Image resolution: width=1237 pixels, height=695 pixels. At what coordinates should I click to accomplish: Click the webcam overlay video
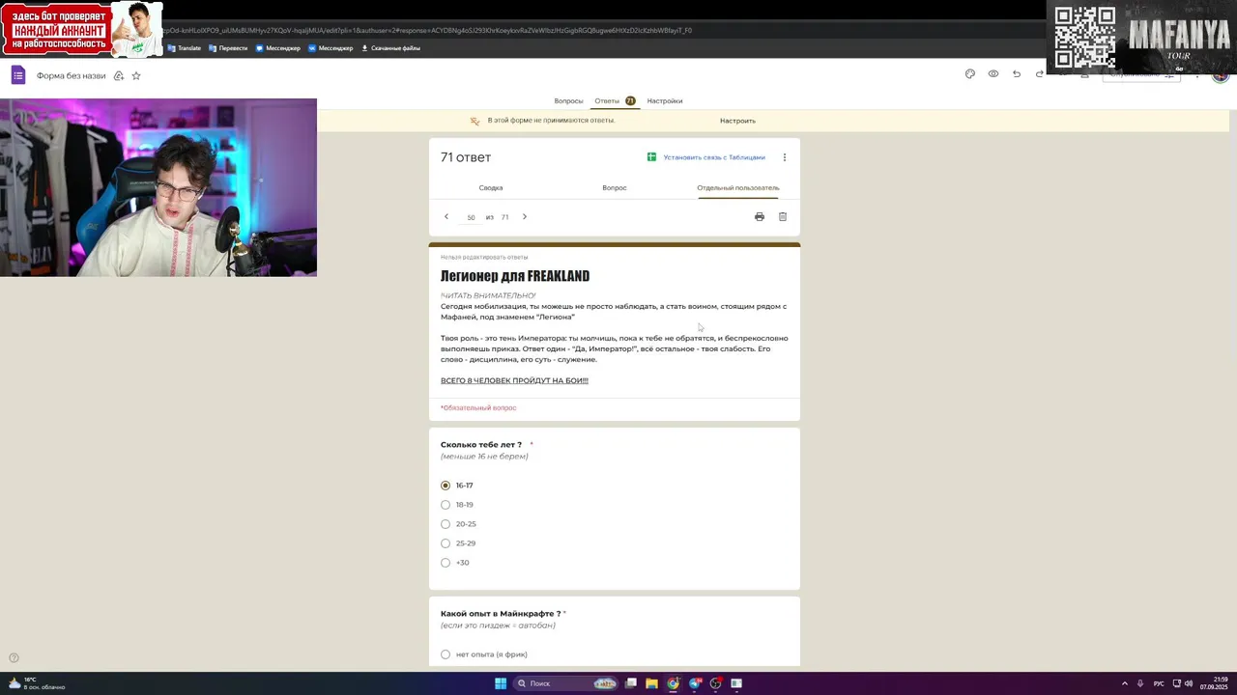click(x=158, y=187)
